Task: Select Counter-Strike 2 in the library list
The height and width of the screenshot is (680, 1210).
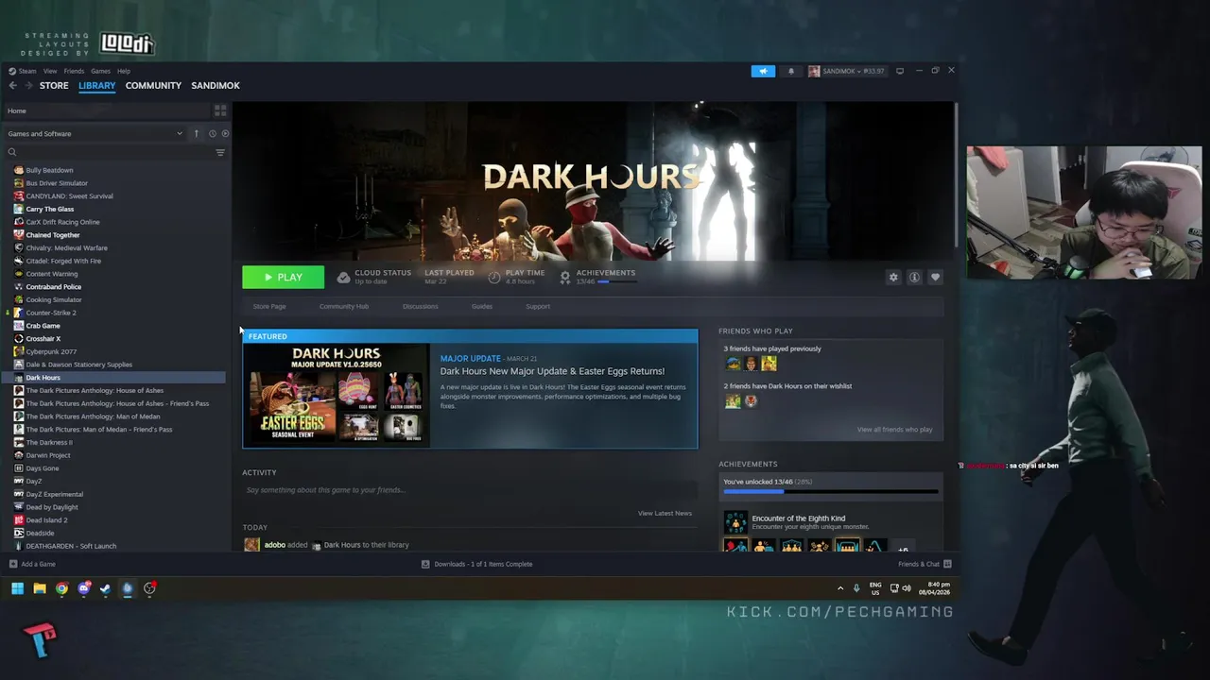Action: [x=51, y=313]
